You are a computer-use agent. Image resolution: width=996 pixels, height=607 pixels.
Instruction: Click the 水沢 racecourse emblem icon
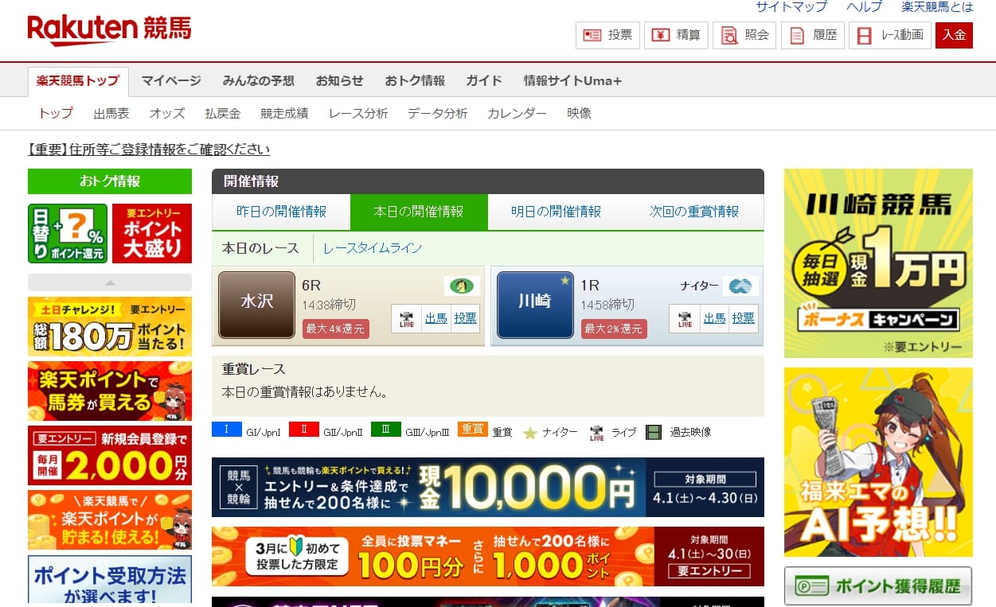click(462, 286)
